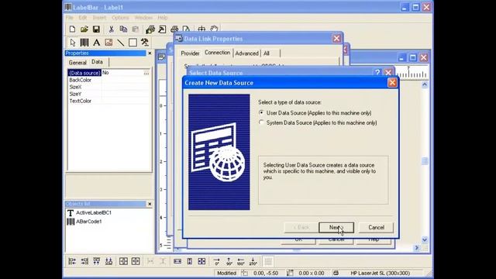Viewport: 496px width, 279px height.
Task: Click the label window scroll-down arrow
Action: coord(425,239)
